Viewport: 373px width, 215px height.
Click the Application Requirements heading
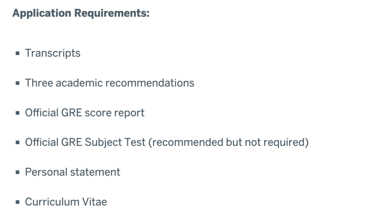(x=81, y=13)
